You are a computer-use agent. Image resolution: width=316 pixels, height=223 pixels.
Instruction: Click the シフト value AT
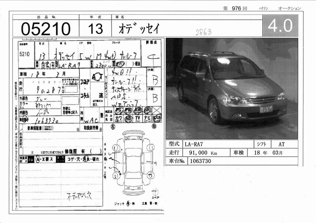282,144
